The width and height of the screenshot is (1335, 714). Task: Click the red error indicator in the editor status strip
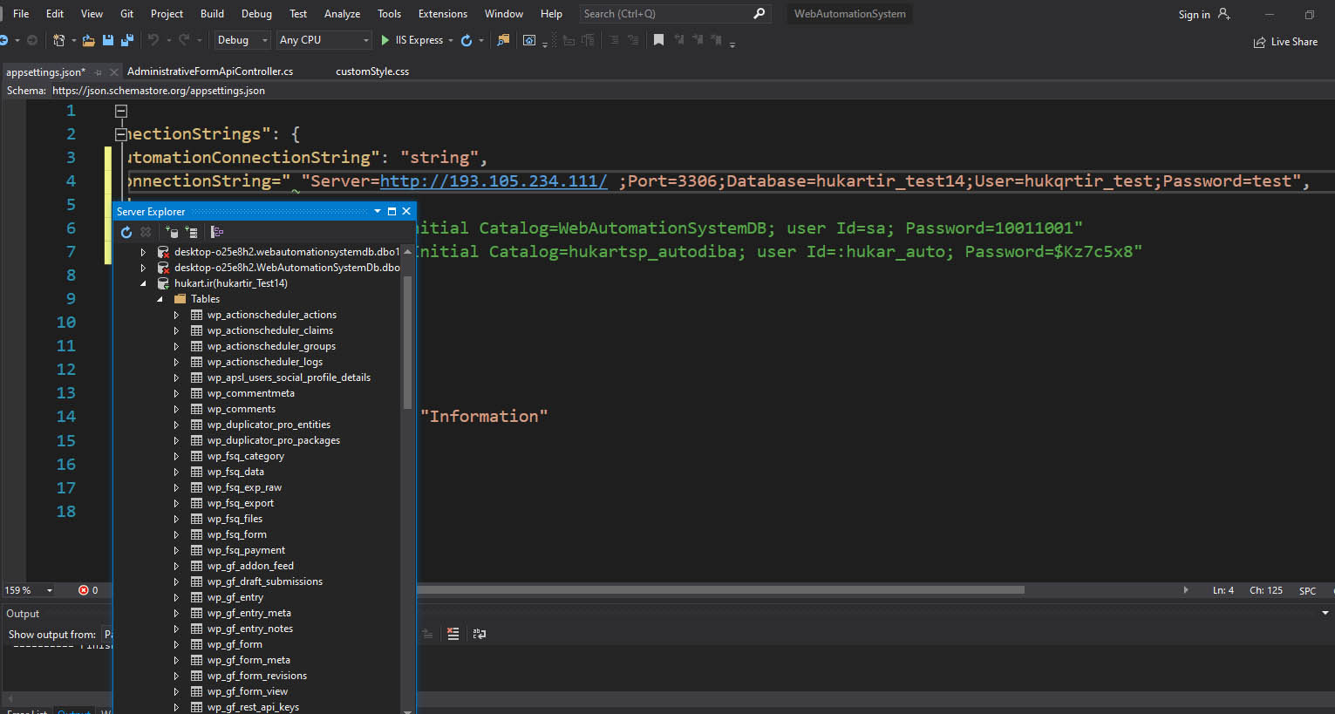(x=84, y=590)
